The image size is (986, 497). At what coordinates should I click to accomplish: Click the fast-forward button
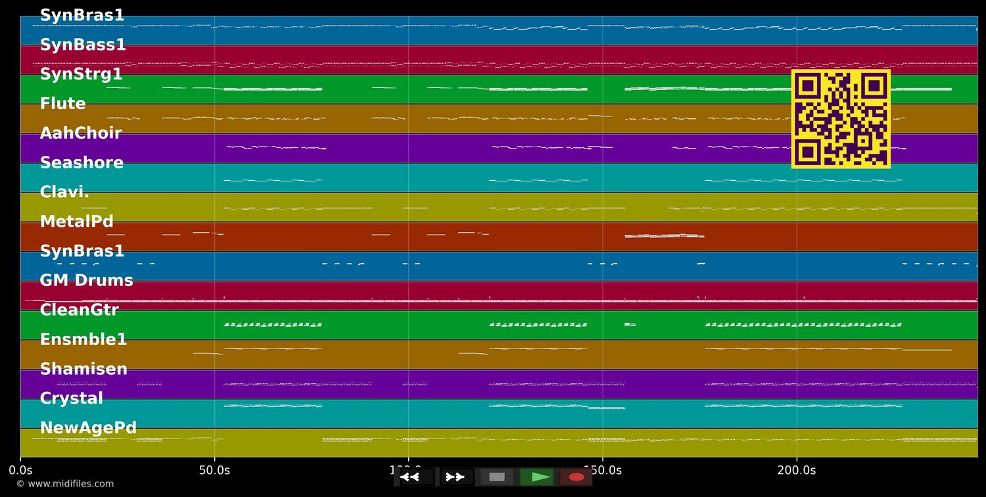point(457,477)
